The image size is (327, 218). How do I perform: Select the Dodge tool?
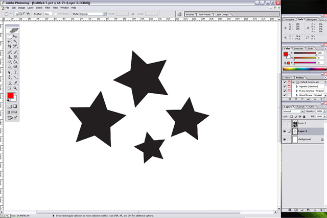15,67
